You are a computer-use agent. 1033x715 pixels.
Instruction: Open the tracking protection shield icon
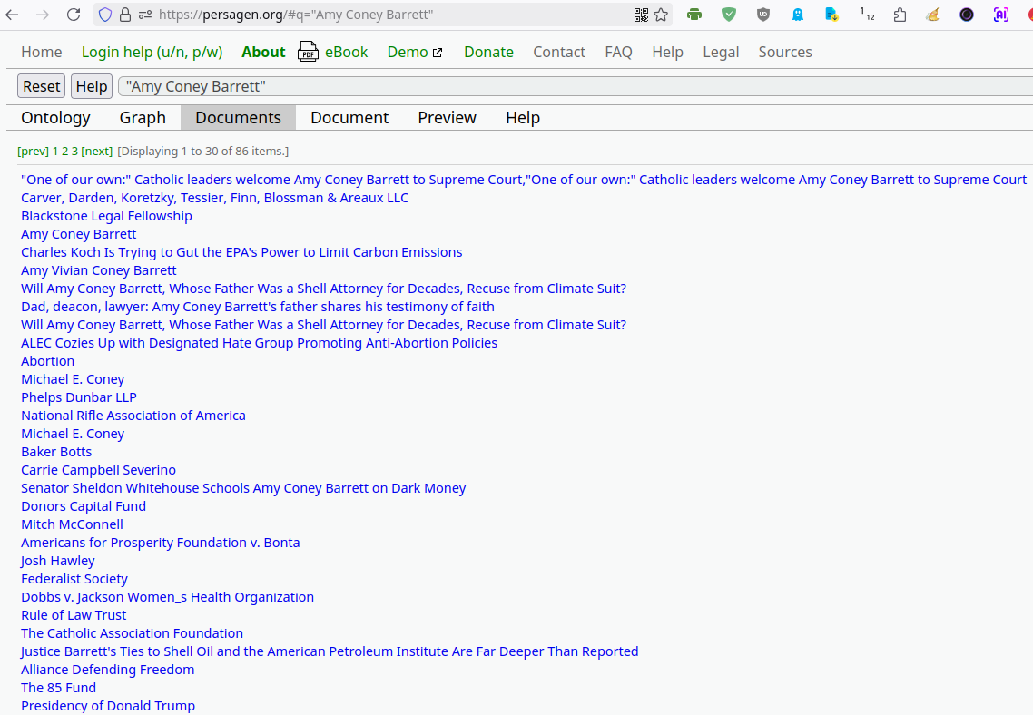[105, 15]
